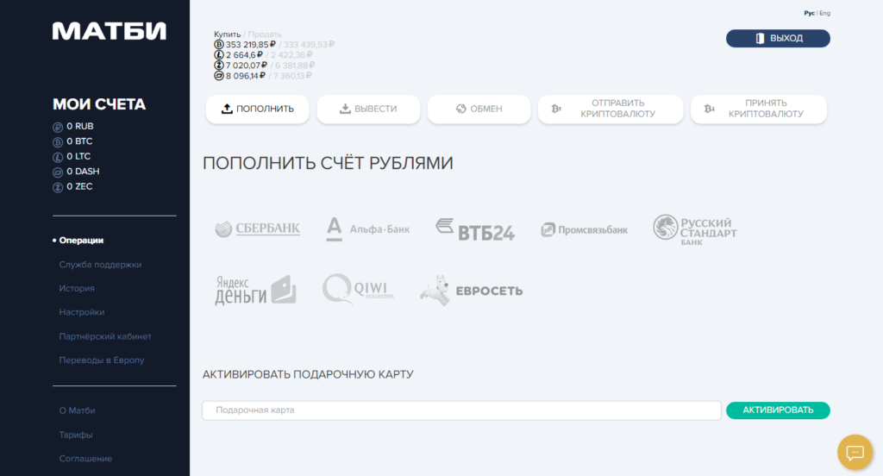This screenshot has height=476, width=883.
Task: Click bitcoin rate icon at 353 219,85
Action: pyautogui.click(x=218, y=45)
